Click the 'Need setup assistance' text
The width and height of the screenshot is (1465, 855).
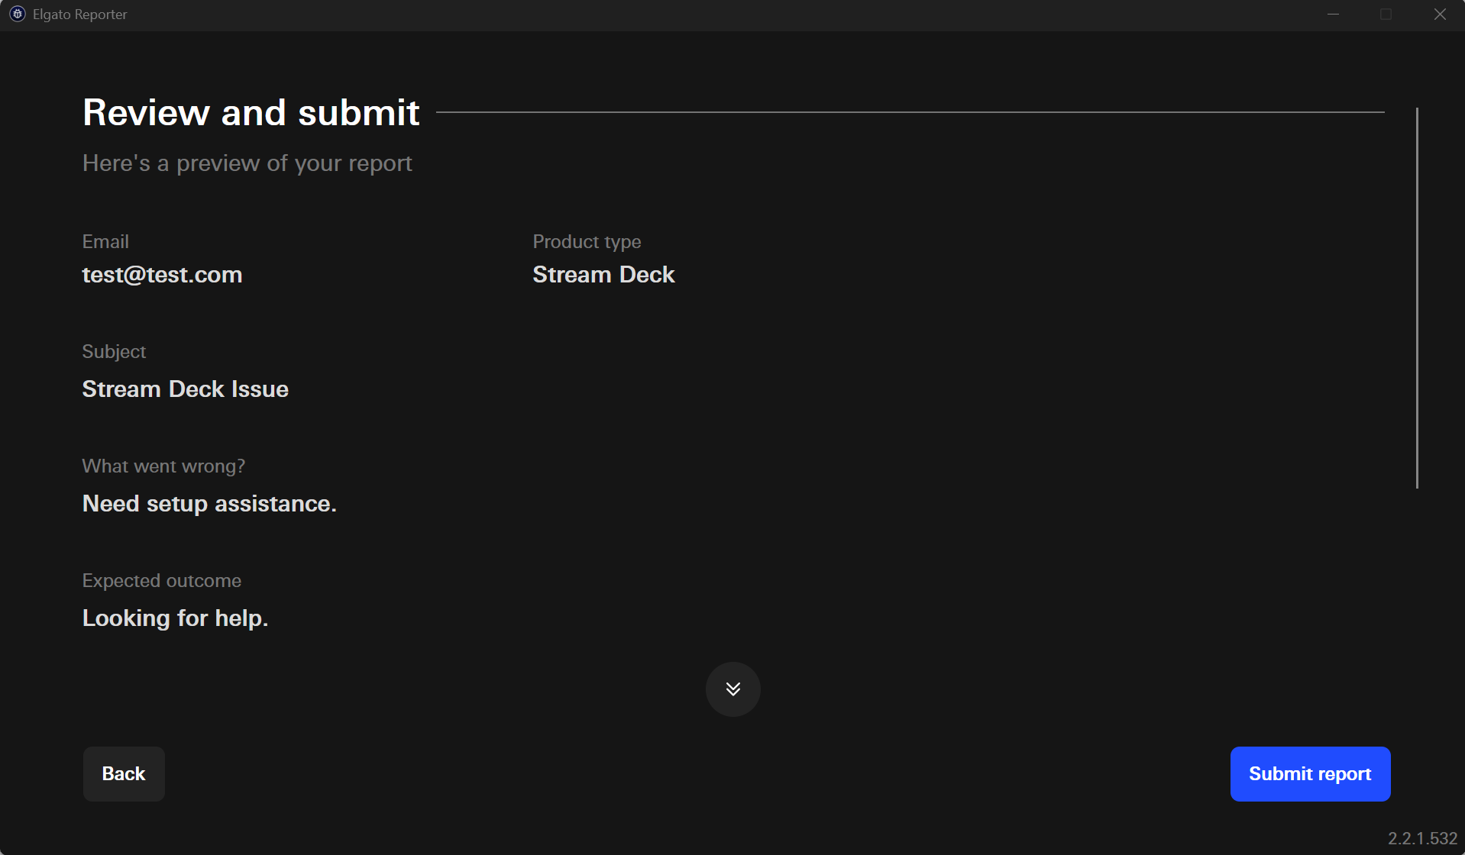209,503
